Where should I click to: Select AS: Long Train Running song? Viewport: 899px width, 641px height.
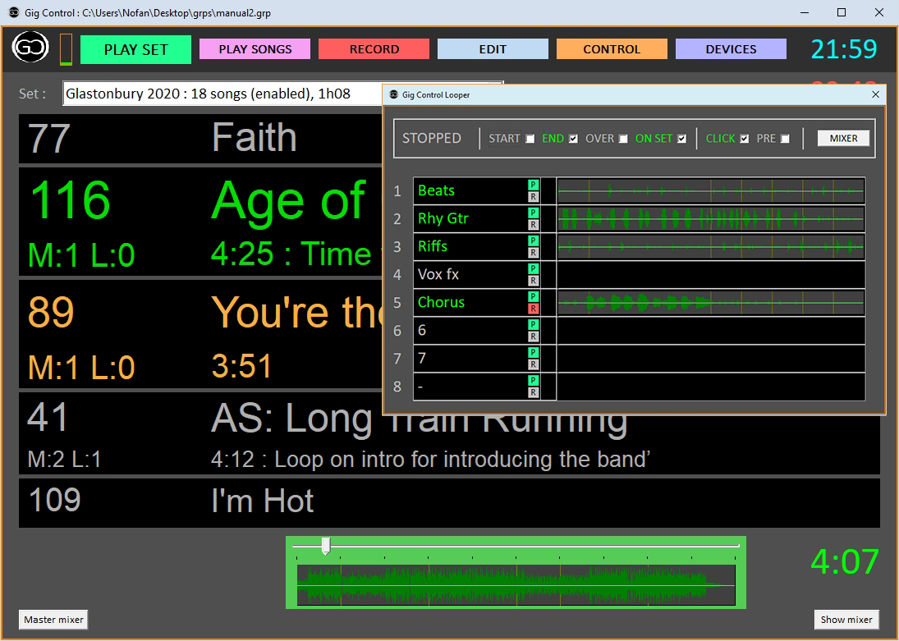click(x=450, y=434)
